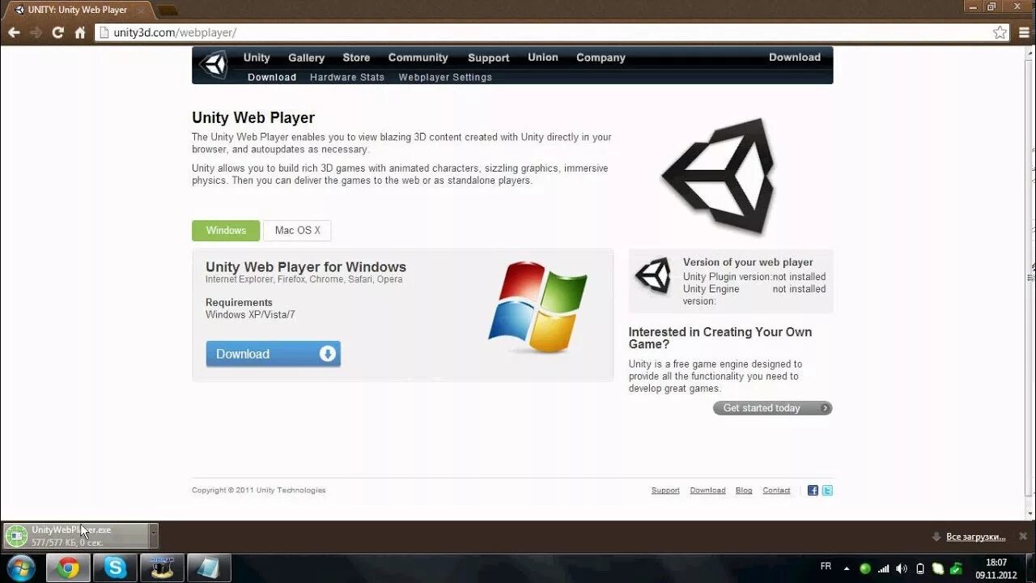Viewport: 1036px width, 583px height.
Task: Click the Unity logo in the site header
Action: point(214,65)
